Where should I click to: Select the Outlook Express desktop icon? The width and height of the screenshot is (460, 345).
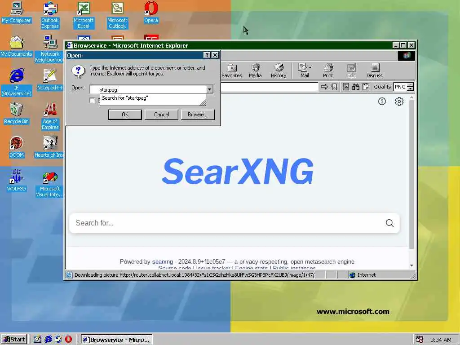[50, 15]
